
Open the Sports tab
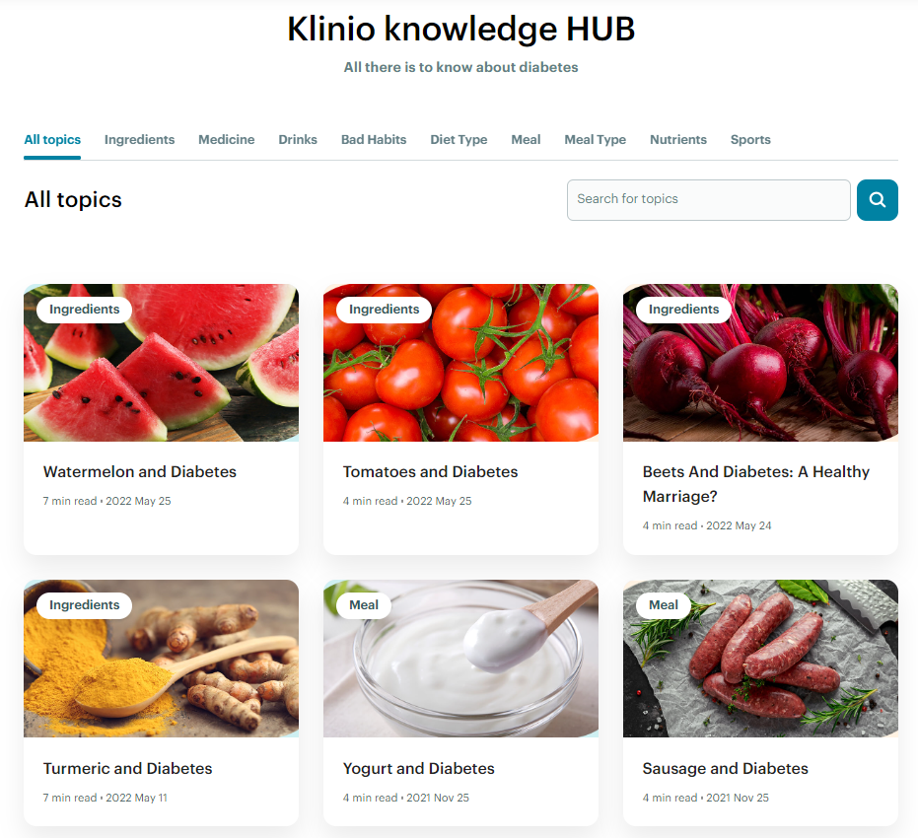750,140
